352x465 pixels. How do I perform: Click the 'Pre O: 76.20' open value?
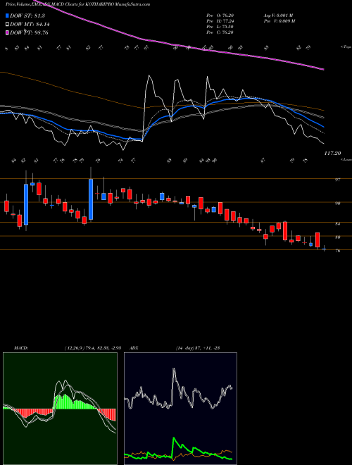point(220,15)
